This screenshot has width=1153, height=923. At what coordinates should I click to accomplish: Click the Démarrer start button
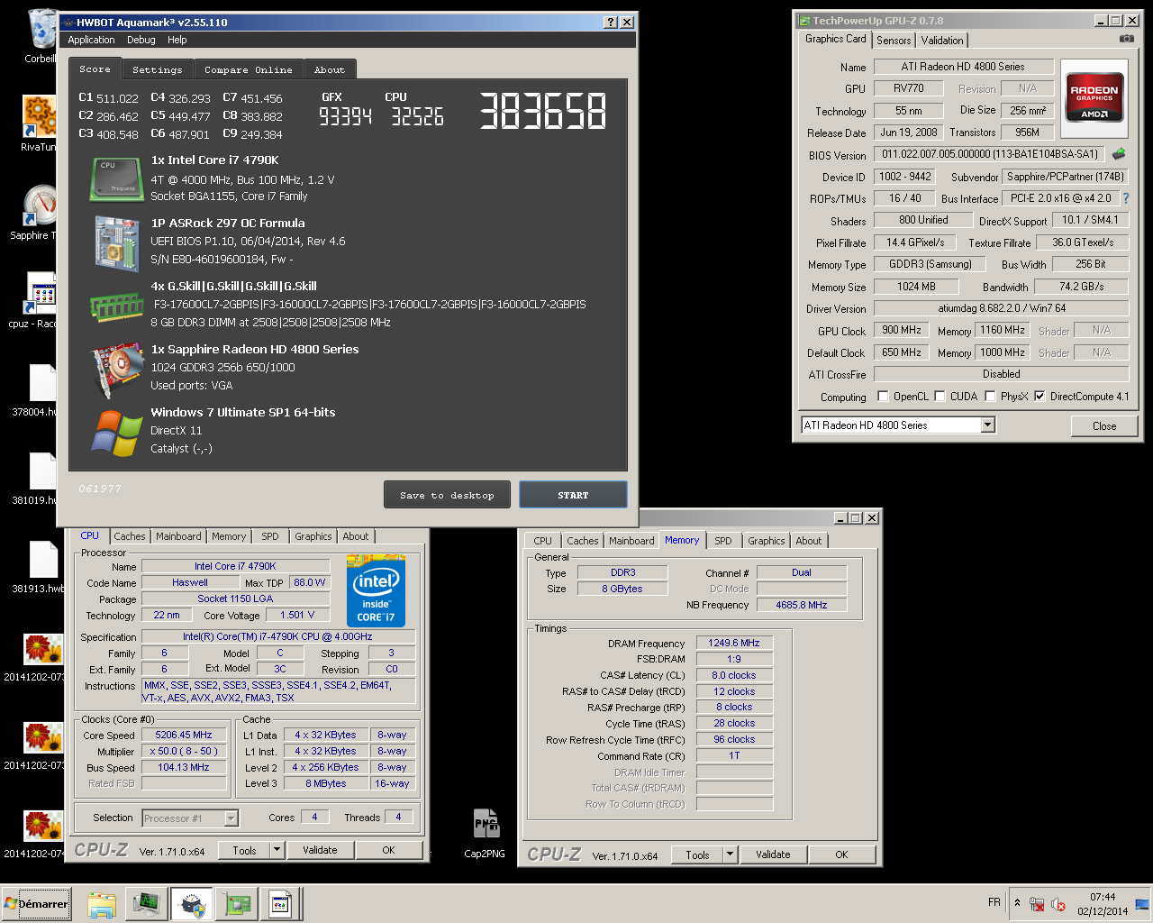point(36,903)
